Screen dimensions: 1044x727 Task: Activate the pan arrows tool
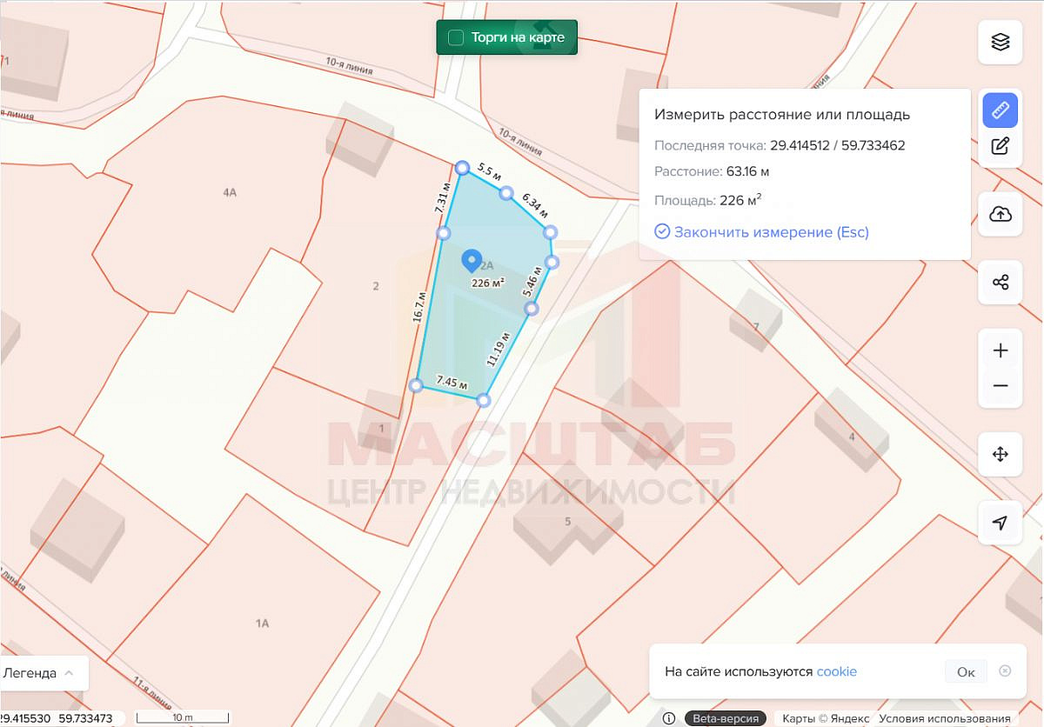[1000, 454]
